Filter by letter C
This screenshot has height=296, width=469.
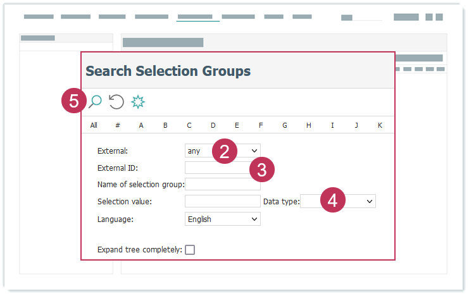189,125
